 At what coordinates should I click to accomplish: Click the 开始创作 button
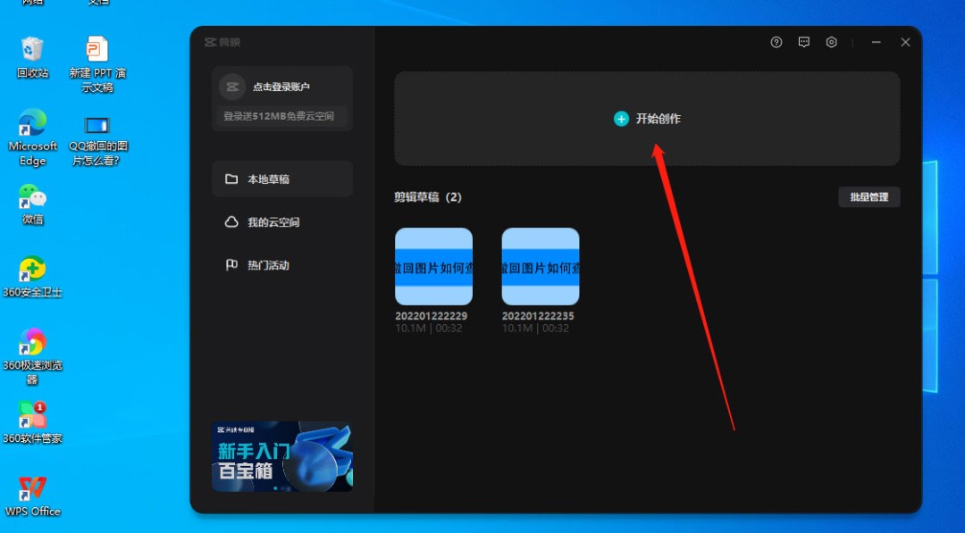click(648, 119)
